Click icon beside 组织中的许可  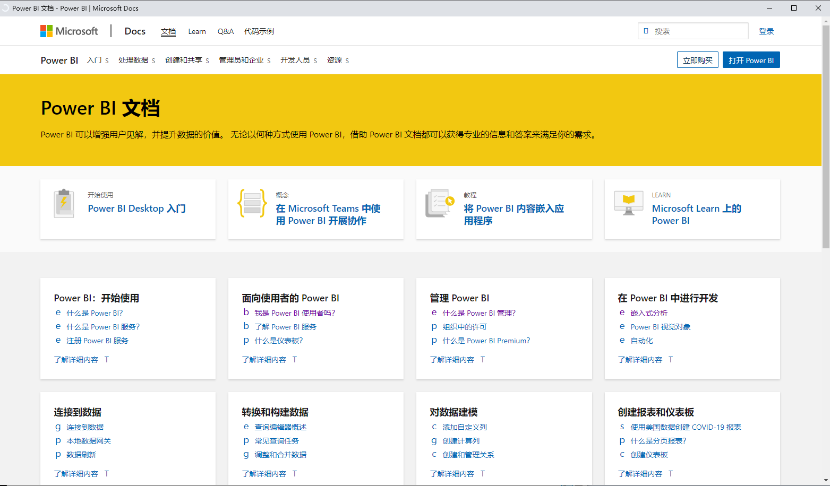click(434, 327)
